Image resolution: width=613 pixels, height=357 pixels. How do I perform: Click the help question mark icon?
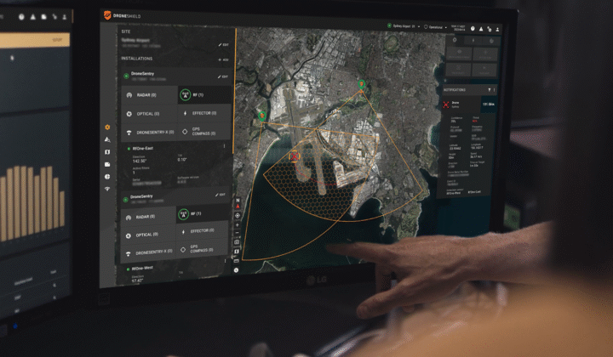tap(473, 29)
